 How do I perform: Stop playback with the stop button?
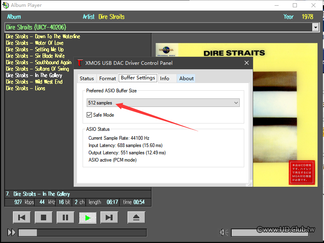[44, 217]
